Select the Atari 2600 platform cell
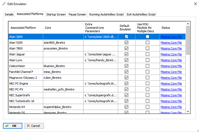 26,37
